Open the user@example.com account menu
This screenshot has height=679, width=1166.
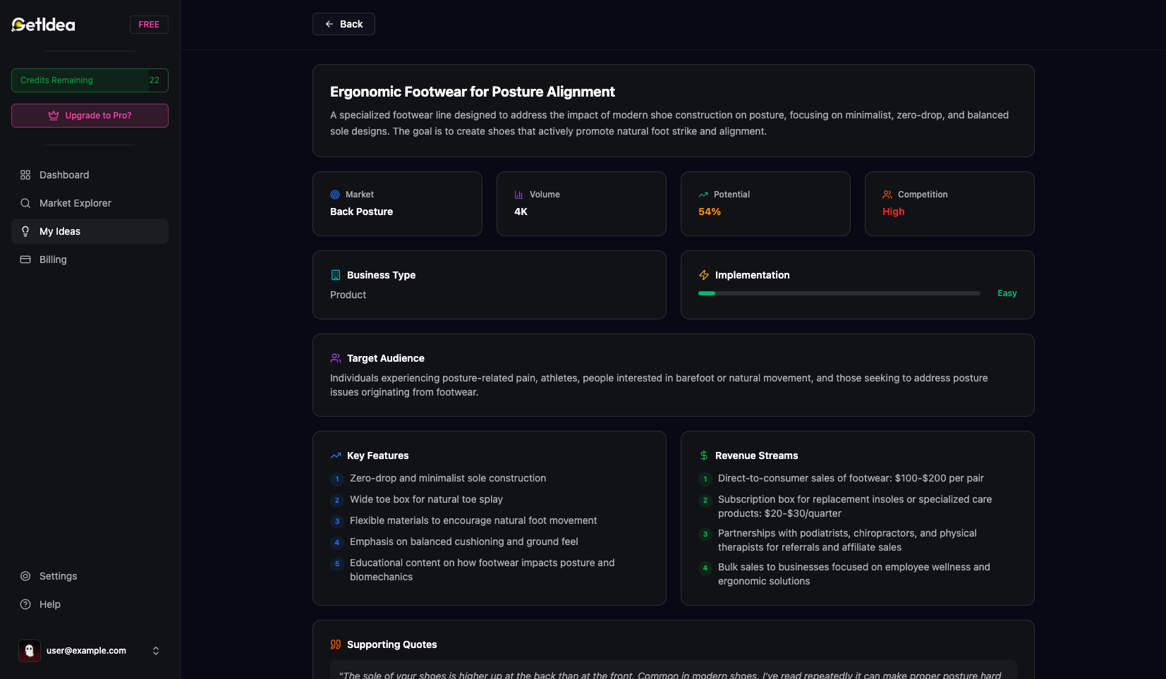coord(86,651)
